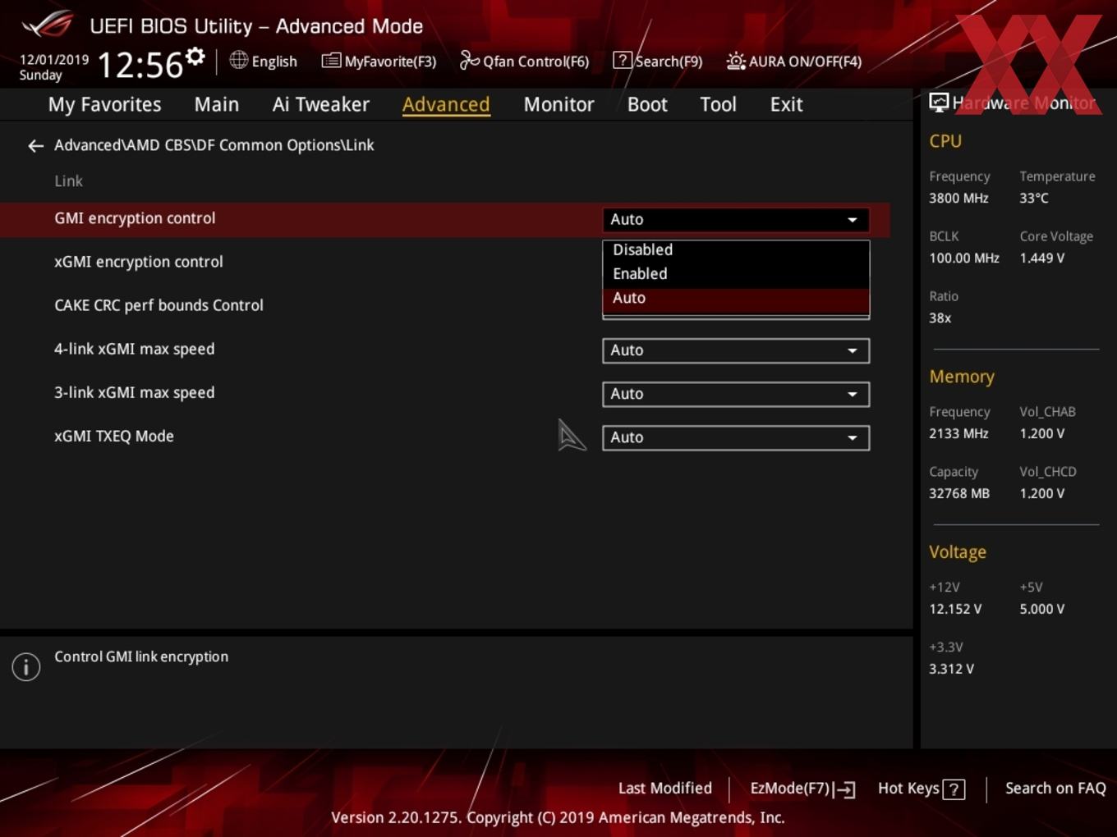The height and width of the screenshot is (837, 1117).
Task: Open time settings via the gear icon
Action: coord(195,57)
